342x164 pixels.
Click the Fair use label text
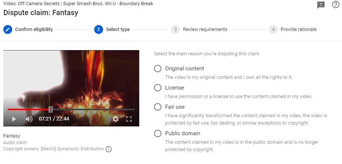[x=175, y=107]
